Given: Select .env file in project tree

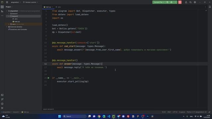Looking at the screenshot, I should click(x=15, y=19).
